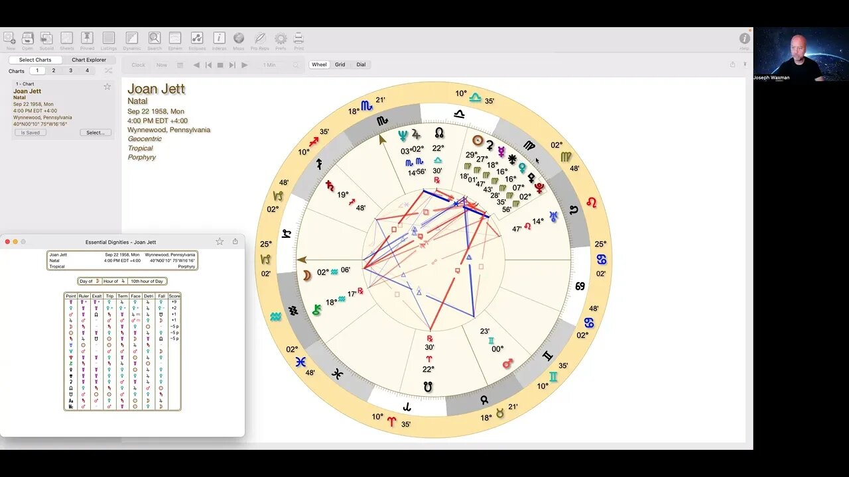849x477 pixels.
Task: Select chart slot 1
Action: point(37,71)
